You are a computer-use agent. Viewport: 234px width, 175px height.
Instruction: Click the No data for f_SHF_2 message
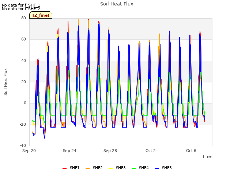pyautogui.click(x=21, y=9)
